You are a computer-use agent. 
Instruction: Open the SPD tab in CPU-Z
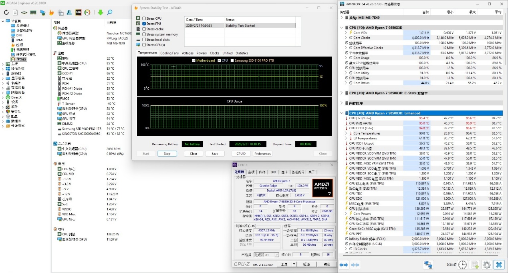[273, 172]
